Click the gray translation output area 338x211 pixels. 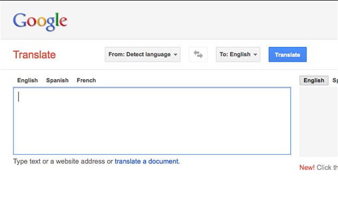click(x=318, y=122)
